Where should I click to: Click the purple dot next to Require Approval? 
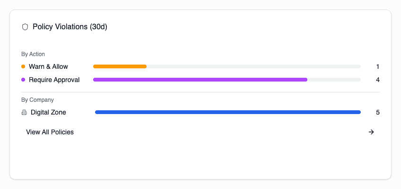tap(23, 80)
